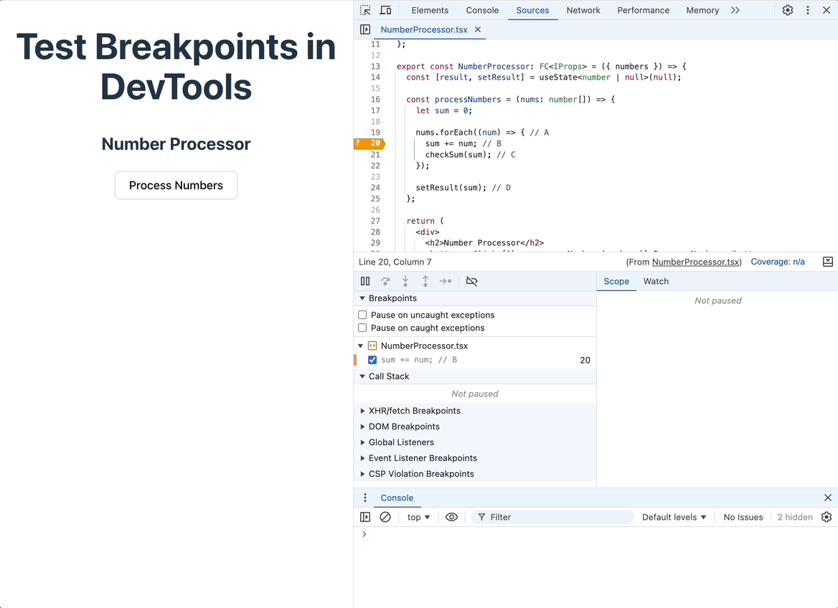Switch to the Network tab
838x608 pixels.
[x=583, y=10]
